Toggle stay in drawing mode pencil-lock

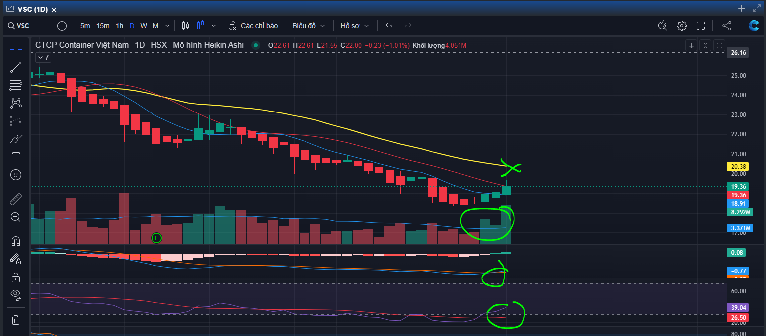click(16, 259)
